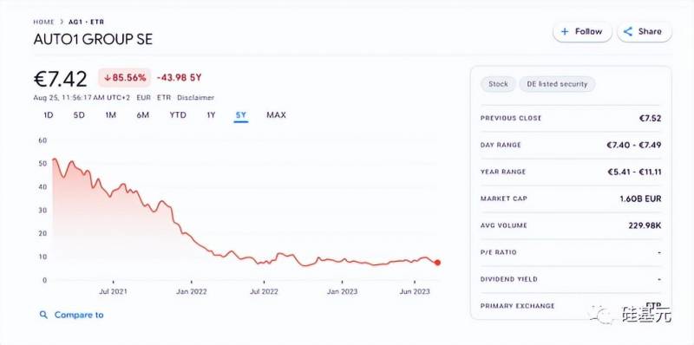Click the Stock chip

(x=498, y=84)
